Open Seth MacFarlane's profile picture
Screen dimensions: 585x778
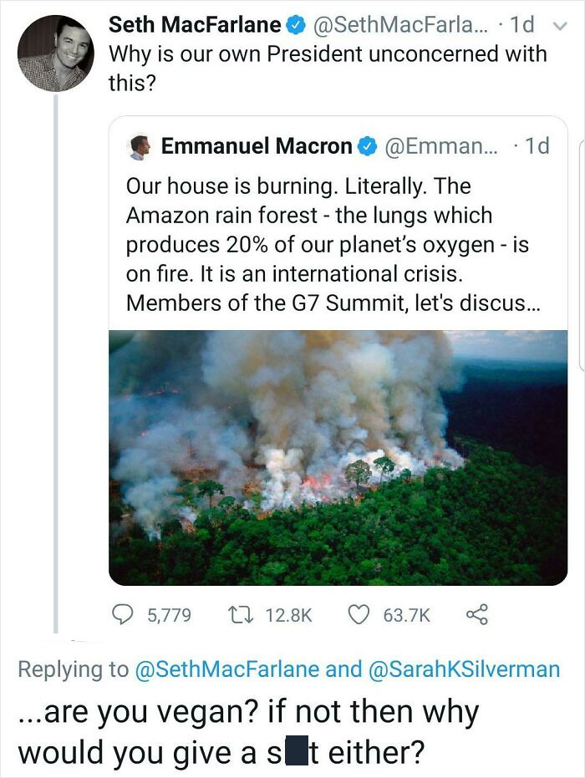point(56,53)
